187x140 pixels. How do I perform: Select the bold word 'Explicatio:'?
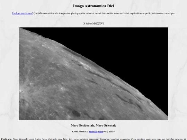coord(7,139)
